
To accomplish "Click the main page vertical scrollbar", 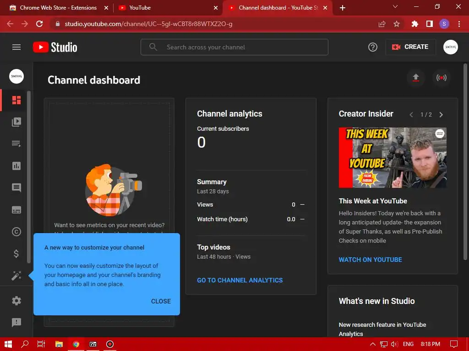I will 465,161.
